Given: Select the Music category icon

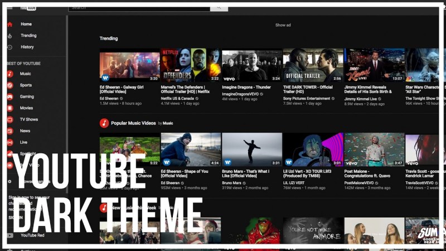Looking at the screenshot, I should [10, 74].
